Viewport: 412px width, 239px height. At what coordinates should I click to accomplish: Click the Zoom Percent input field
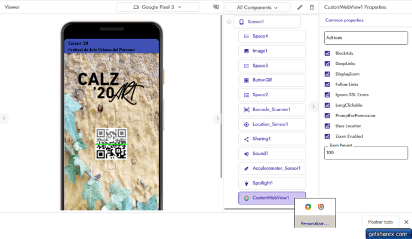coord(366,153)
